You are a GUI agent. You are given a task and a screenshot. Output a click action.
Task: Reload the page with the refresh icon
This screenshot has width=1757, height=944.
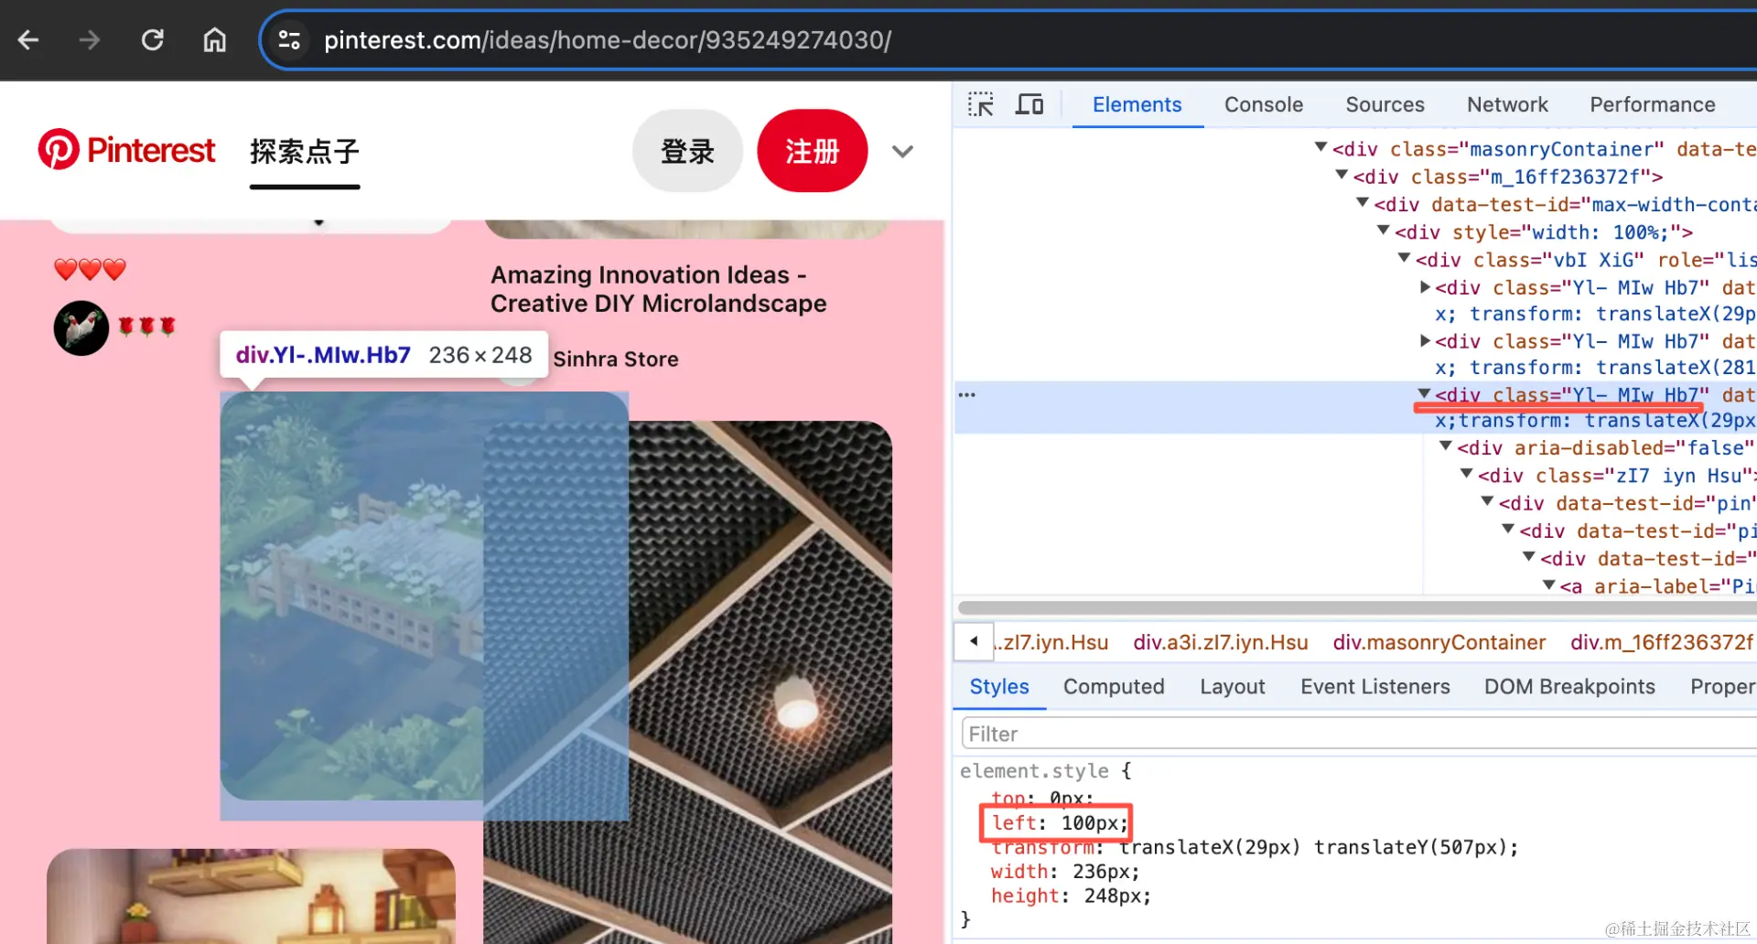pyautogui.click(x=152, y=40)
